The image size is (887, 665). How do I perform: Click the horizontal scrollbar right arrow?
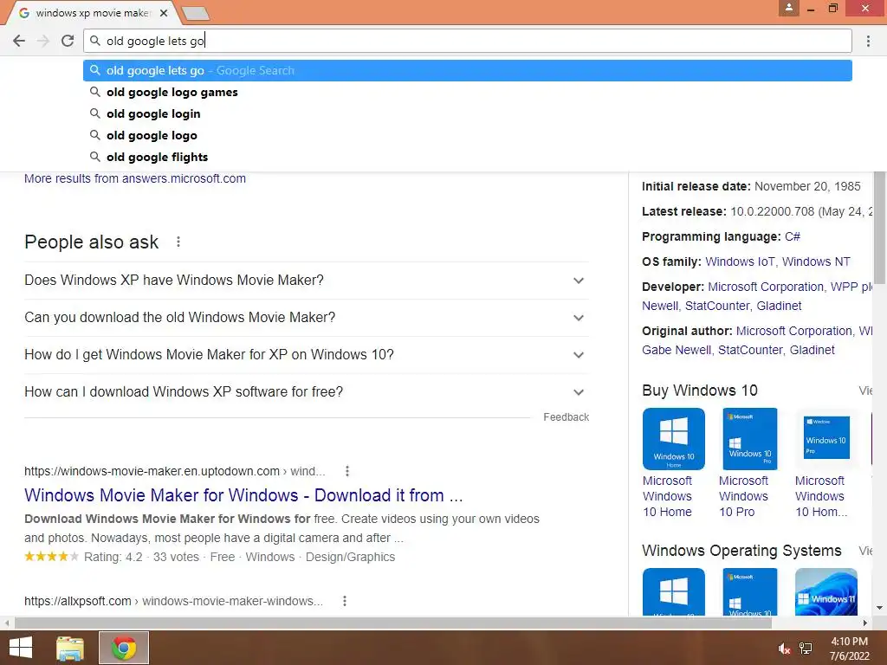click(x=865, y=623)
